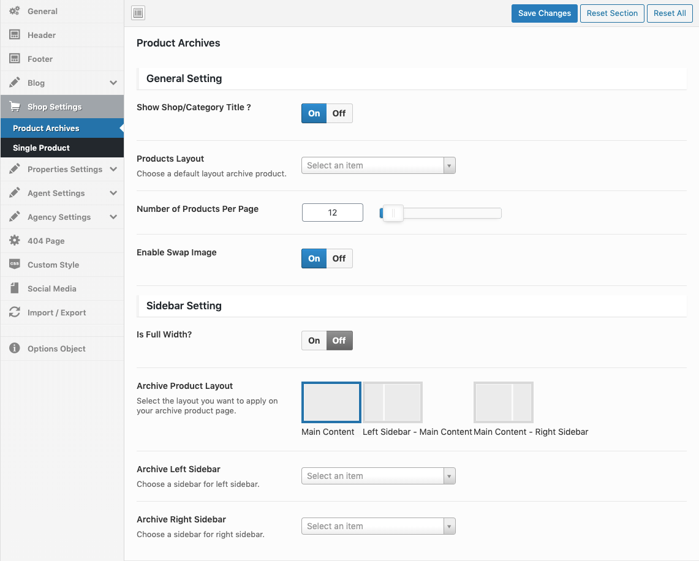
Task: Turn off Show Shop/Category Title
Action: pos(339,113)
